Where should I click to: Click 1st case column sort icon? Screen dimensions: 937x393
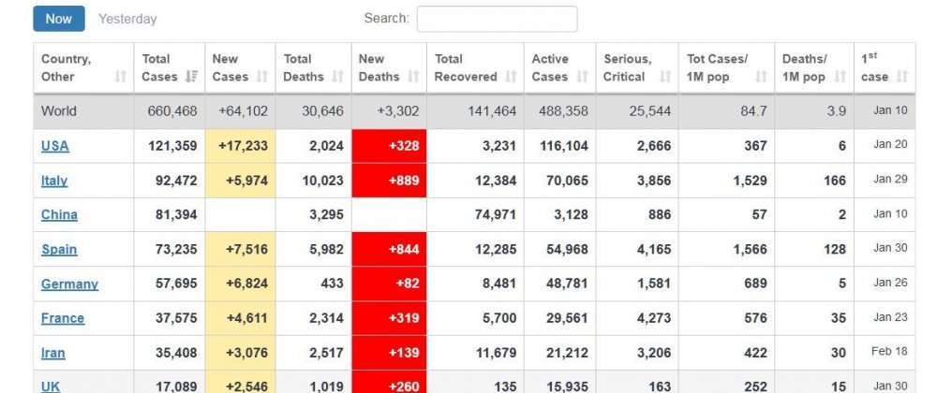point(902,77)
